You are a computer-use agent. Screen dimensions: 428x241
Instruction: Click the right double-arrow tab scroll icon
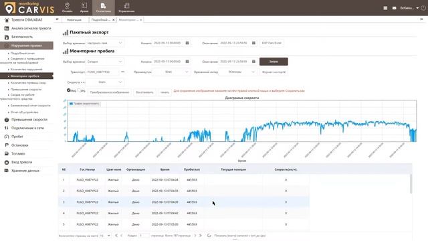[421, 19]
